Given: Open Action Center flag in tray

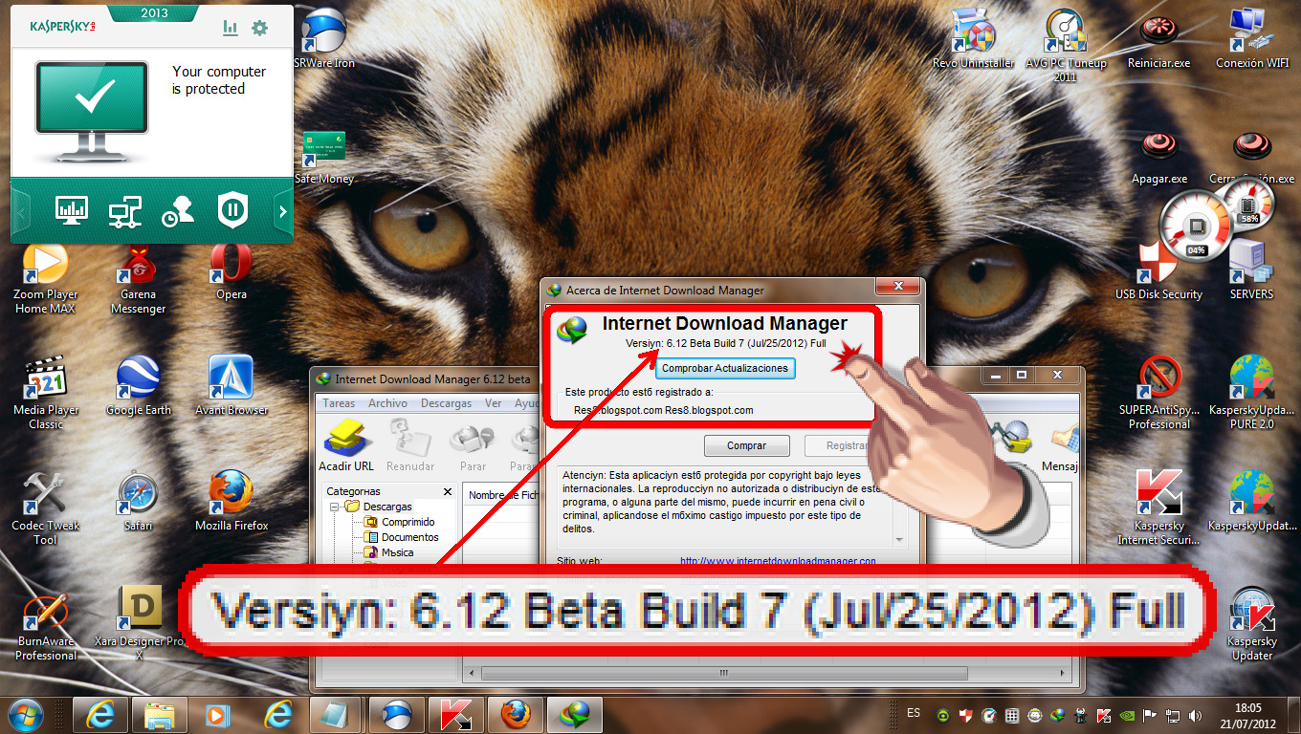Looking at the screenshot, I should 1150,715.
